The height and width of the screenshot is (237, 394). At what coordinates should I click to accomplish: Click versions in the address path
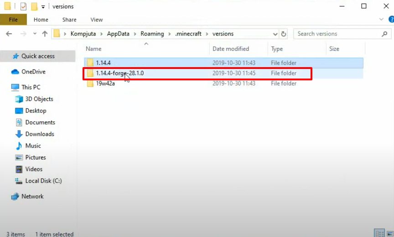[223, 34]
